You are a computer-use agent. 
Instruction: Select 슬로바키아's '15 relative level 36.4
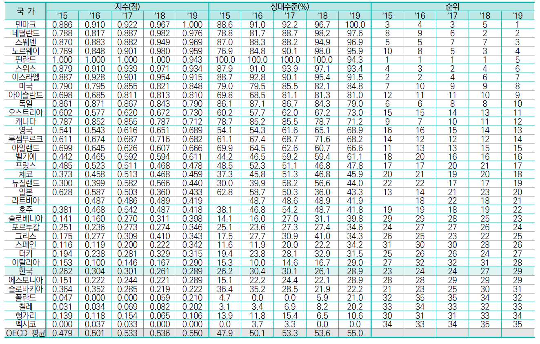(225, 289)
